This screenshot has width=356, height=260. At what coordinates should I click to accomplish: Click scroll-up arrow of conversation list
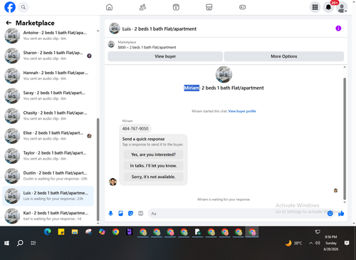coord(98,31)
